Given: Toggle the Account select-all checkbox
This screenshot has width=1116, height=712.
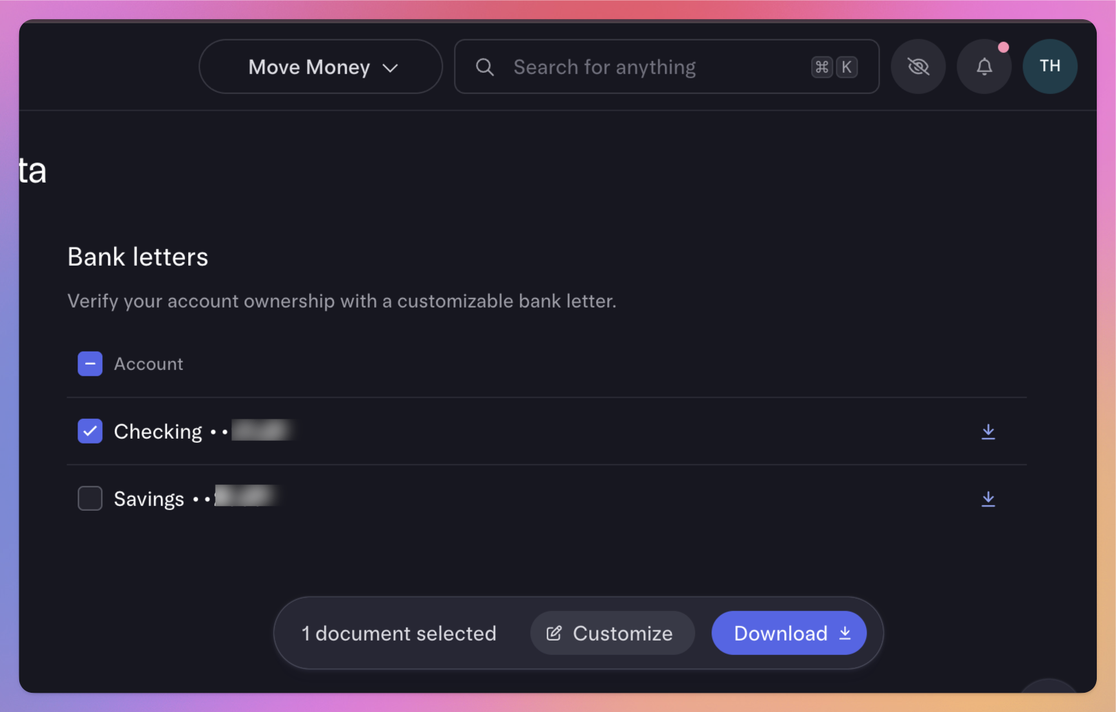Looking at the screenshot, I should coord(90,364).
